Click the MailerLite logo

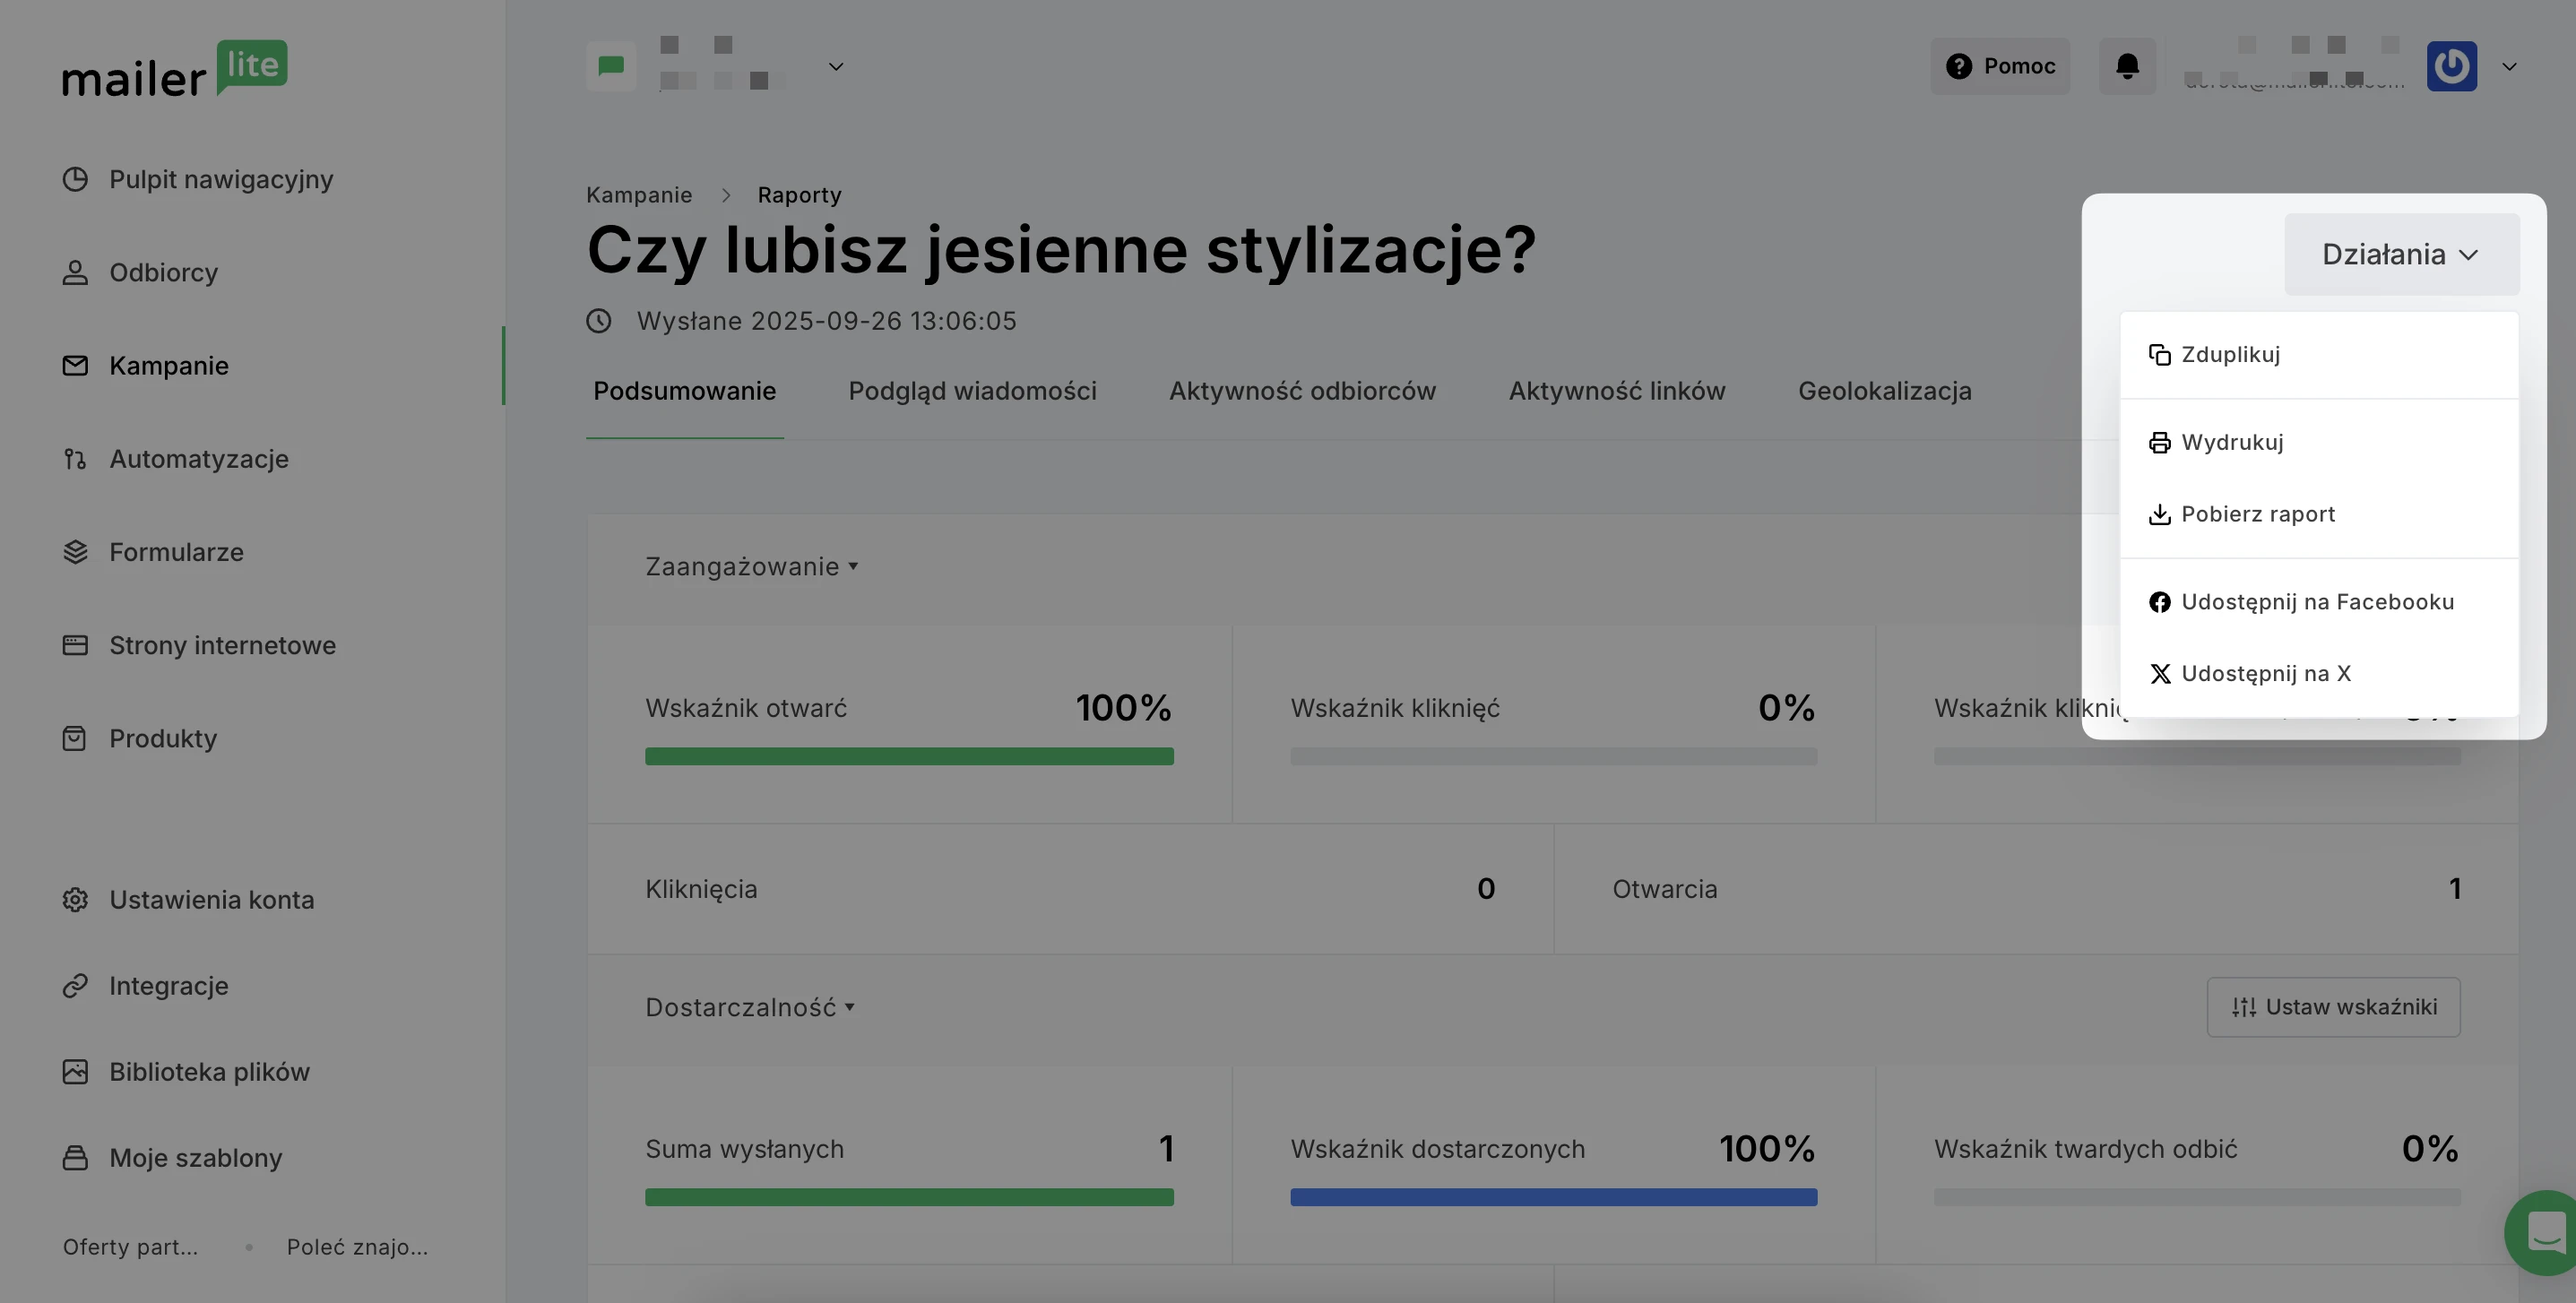pyautogui.click(x=175, y=70)
